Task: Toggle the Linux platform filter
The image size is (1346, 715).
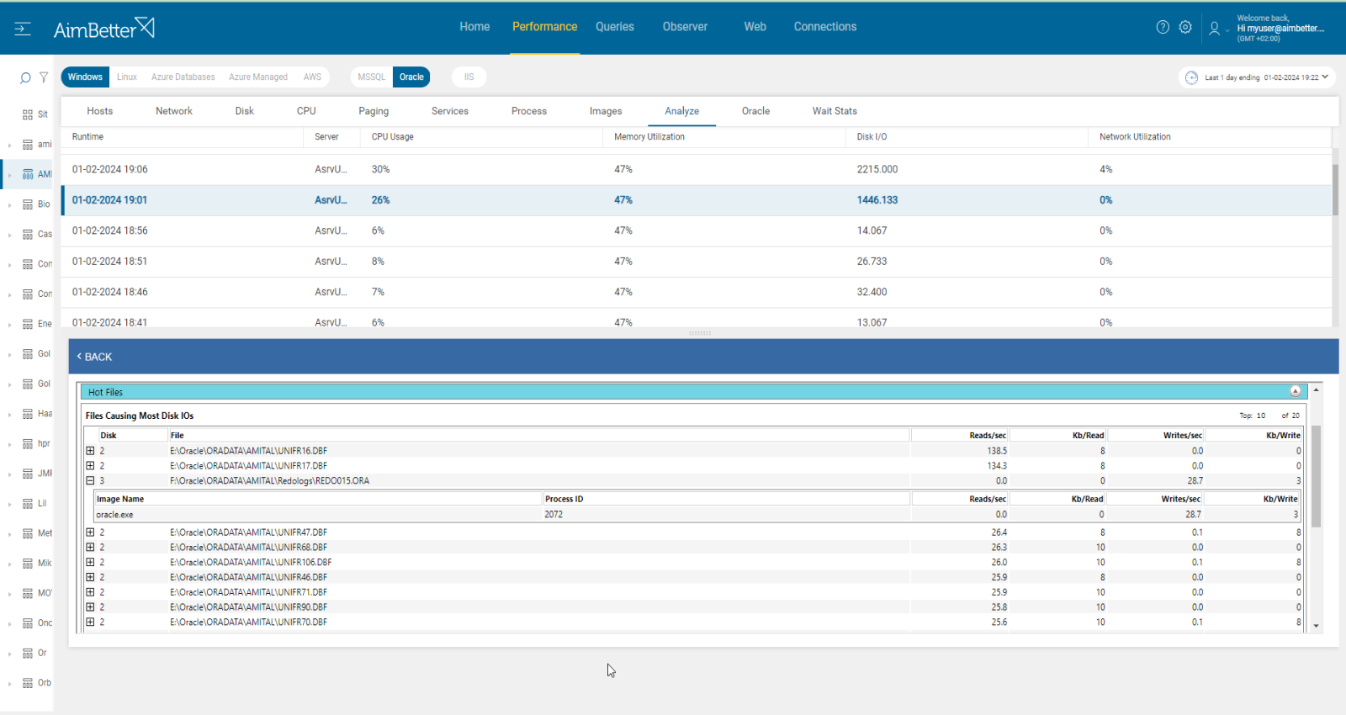Action: click(127, 77)
